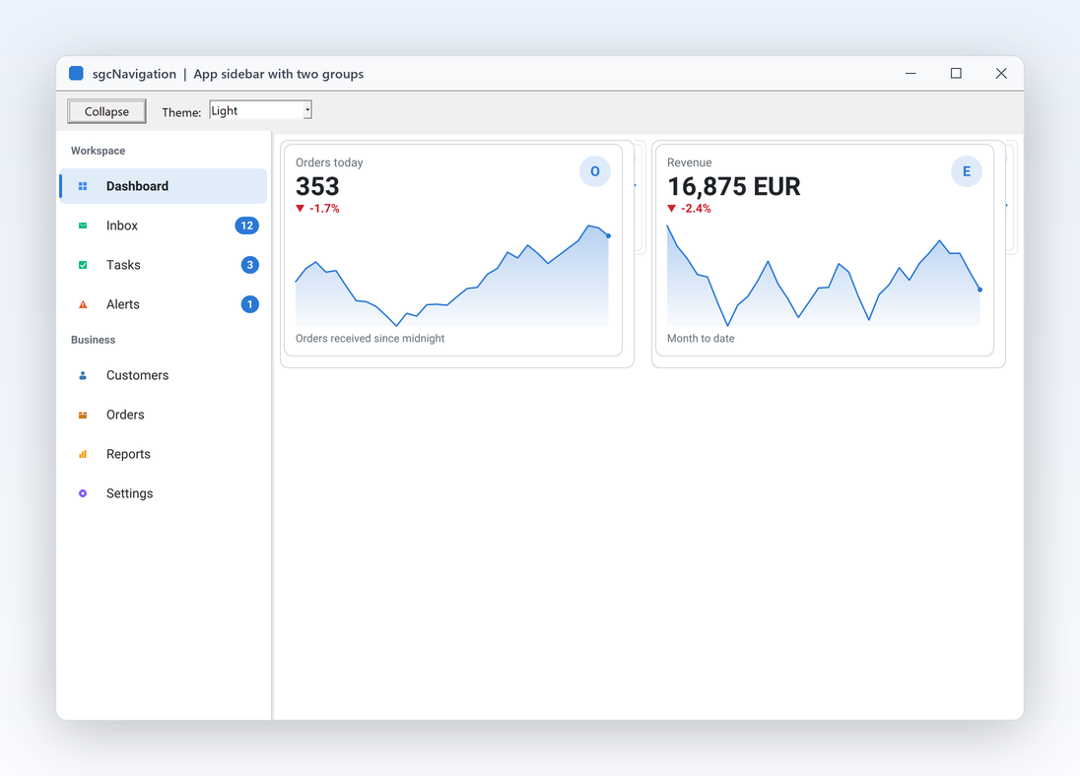Viewport: 1080px width, 776px height.
Task: Open the Settings sidebar item
Action: coord(164,493)
